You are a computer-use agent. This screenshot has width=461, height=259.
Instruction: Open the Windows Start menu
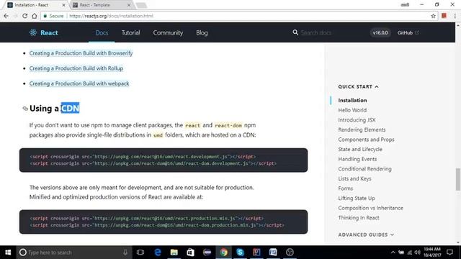[8, 253]
